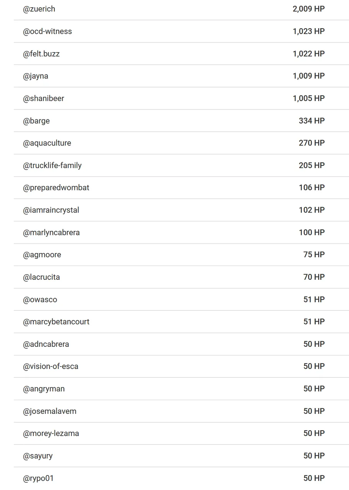Open the @agmoore account
Image resolution: width=349 pixels, height=490 pixels.
(x=42, y=255)
